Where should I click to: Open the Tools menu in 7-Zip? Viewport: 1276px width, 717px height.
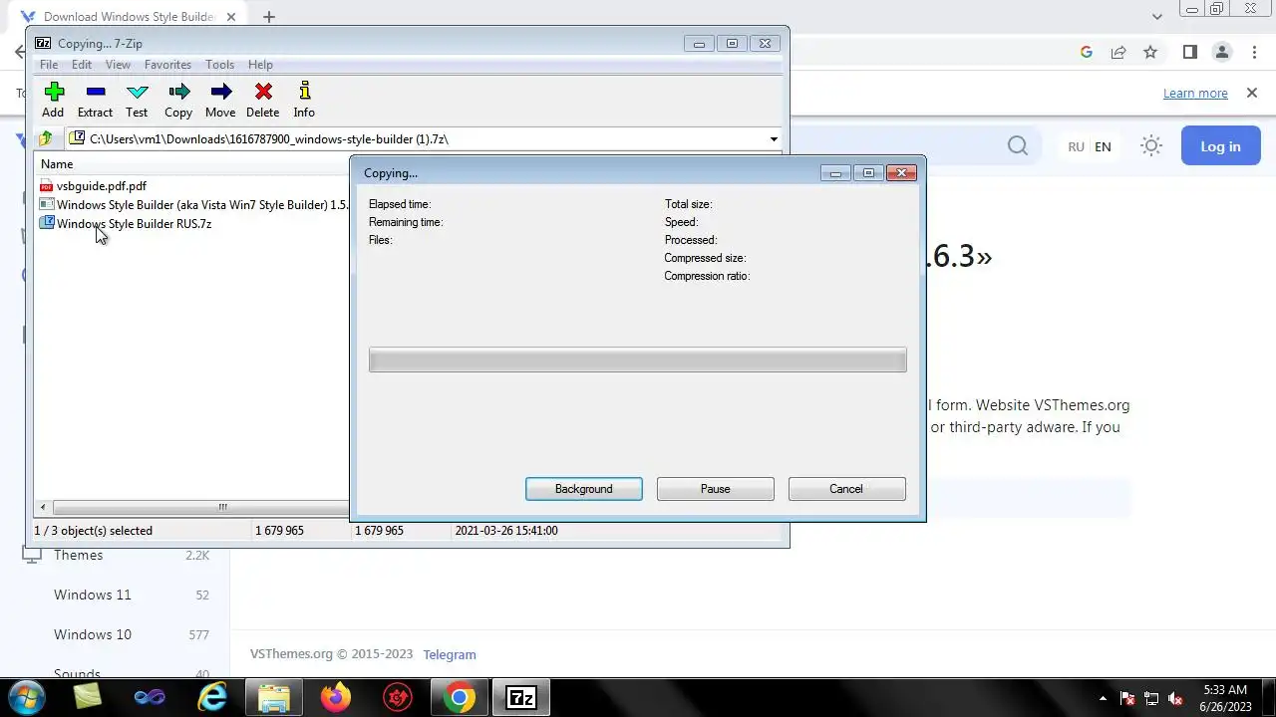coord(219,65)
